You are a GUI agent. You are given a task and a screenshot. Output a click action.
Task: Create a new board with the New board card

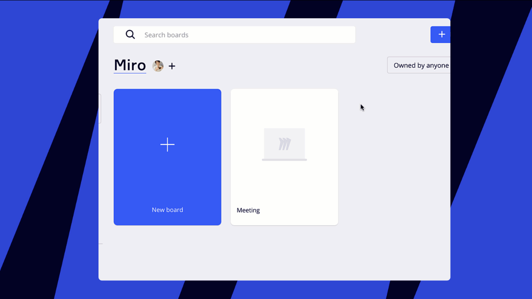167,157
